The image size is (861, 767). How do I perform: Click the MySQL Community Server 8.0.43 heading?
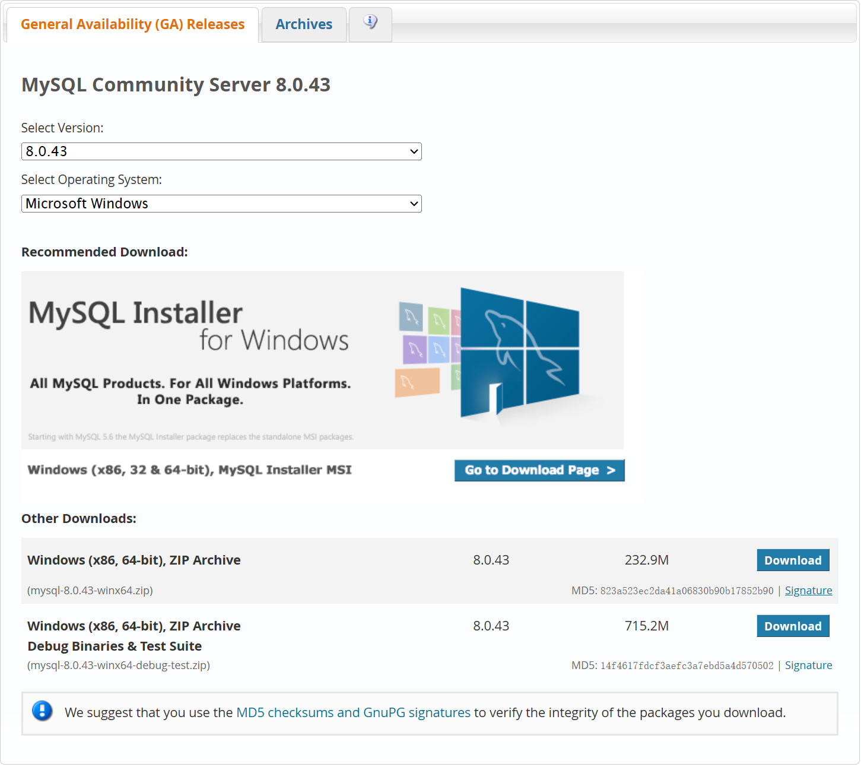coord(176,85)
